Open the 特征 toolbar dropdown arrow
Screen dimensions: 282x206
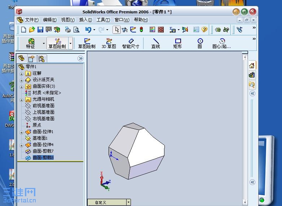click(44, 43)
